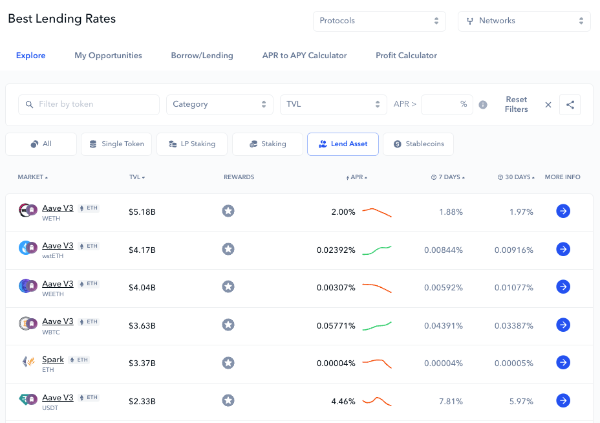Click the rewards star for Spark ETH row
The height and width of the screenshot is (423, 600).
tap(228, 362)
